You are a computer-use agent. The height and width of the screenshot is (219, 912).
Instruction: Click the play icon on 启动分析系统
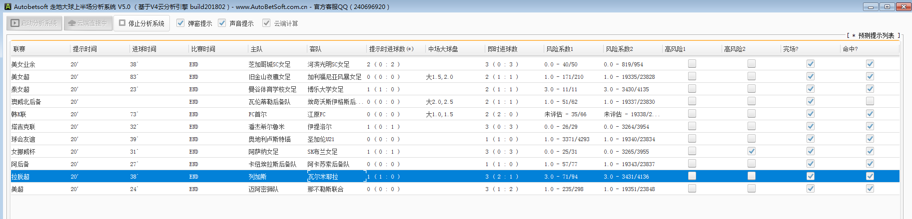15,23
